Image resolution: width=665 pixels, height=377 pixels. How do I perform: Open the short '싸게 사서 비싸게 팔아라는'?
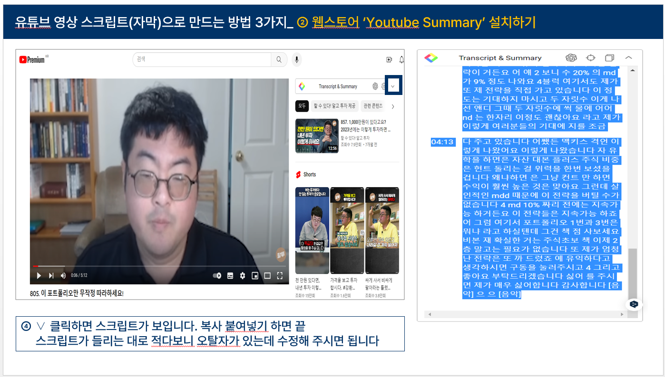382,230
